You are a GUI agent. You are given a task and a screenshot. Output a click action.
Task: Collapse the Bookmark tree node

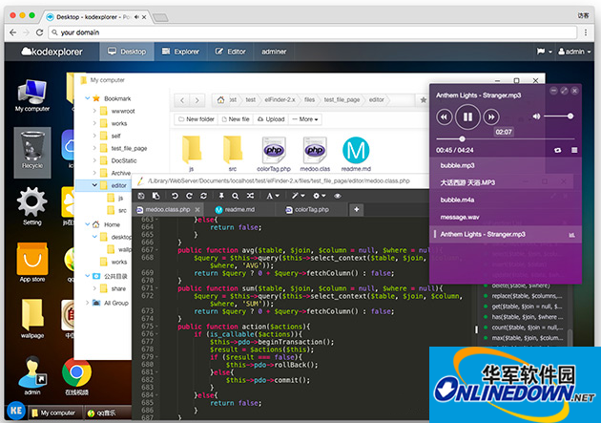[88, 98]
